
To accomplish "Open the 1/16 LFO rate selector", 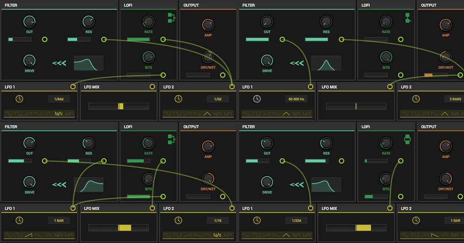I will (217, 221).
